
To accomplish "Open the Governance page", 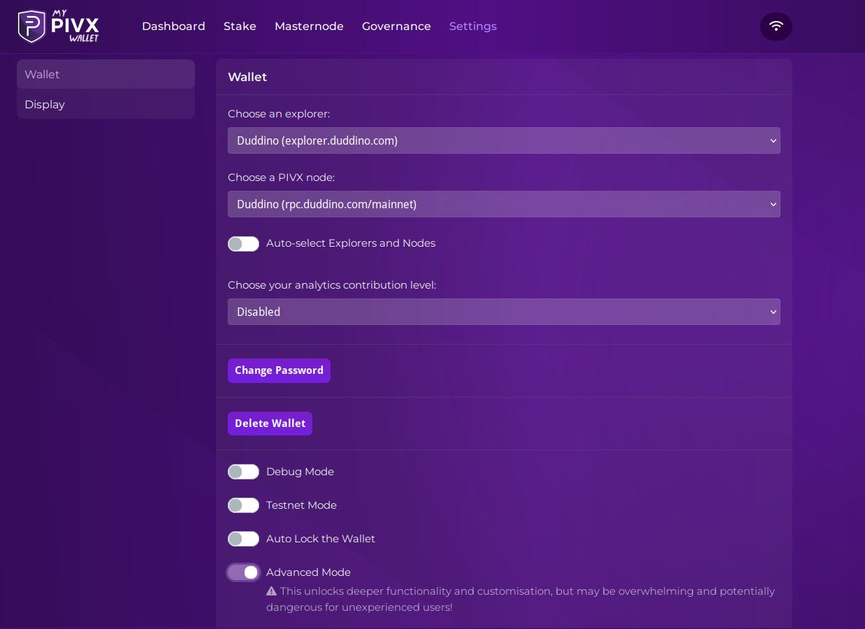I will (396, 27).
